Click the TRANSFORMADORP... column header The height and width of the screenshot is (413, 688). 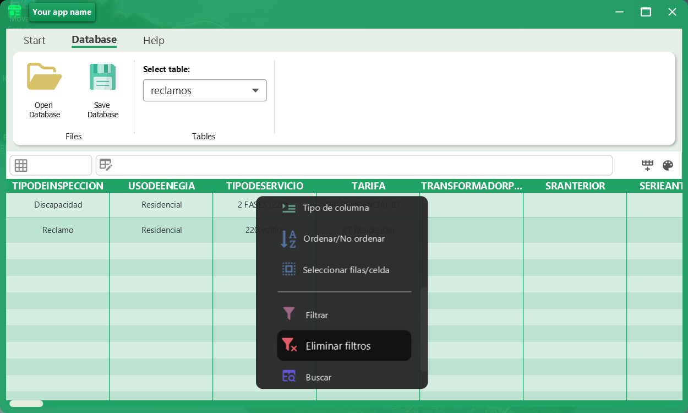pyautogui.click(x=472, y=186)
